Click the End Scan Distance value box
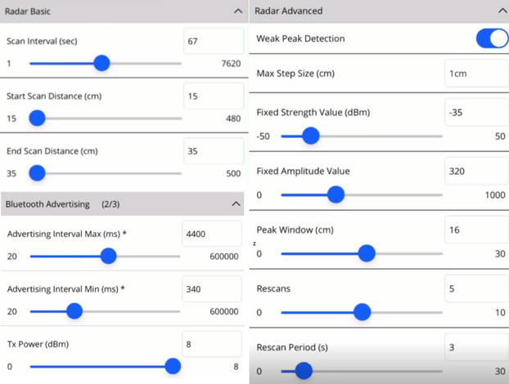509x384 pixels. pos(213,151)
